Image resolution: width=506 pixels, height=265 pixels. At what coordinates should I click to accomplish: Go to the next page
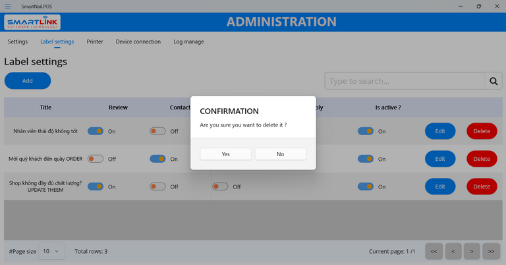[472, 251]
